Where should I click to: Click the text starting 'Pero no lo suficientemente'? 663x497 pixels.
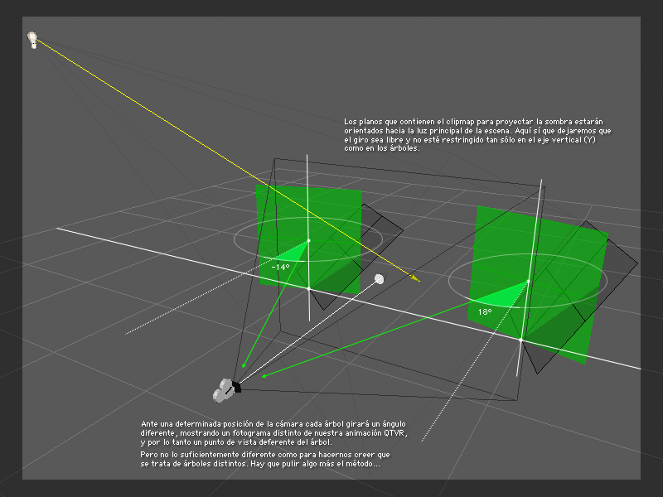[x=265, y=459]
